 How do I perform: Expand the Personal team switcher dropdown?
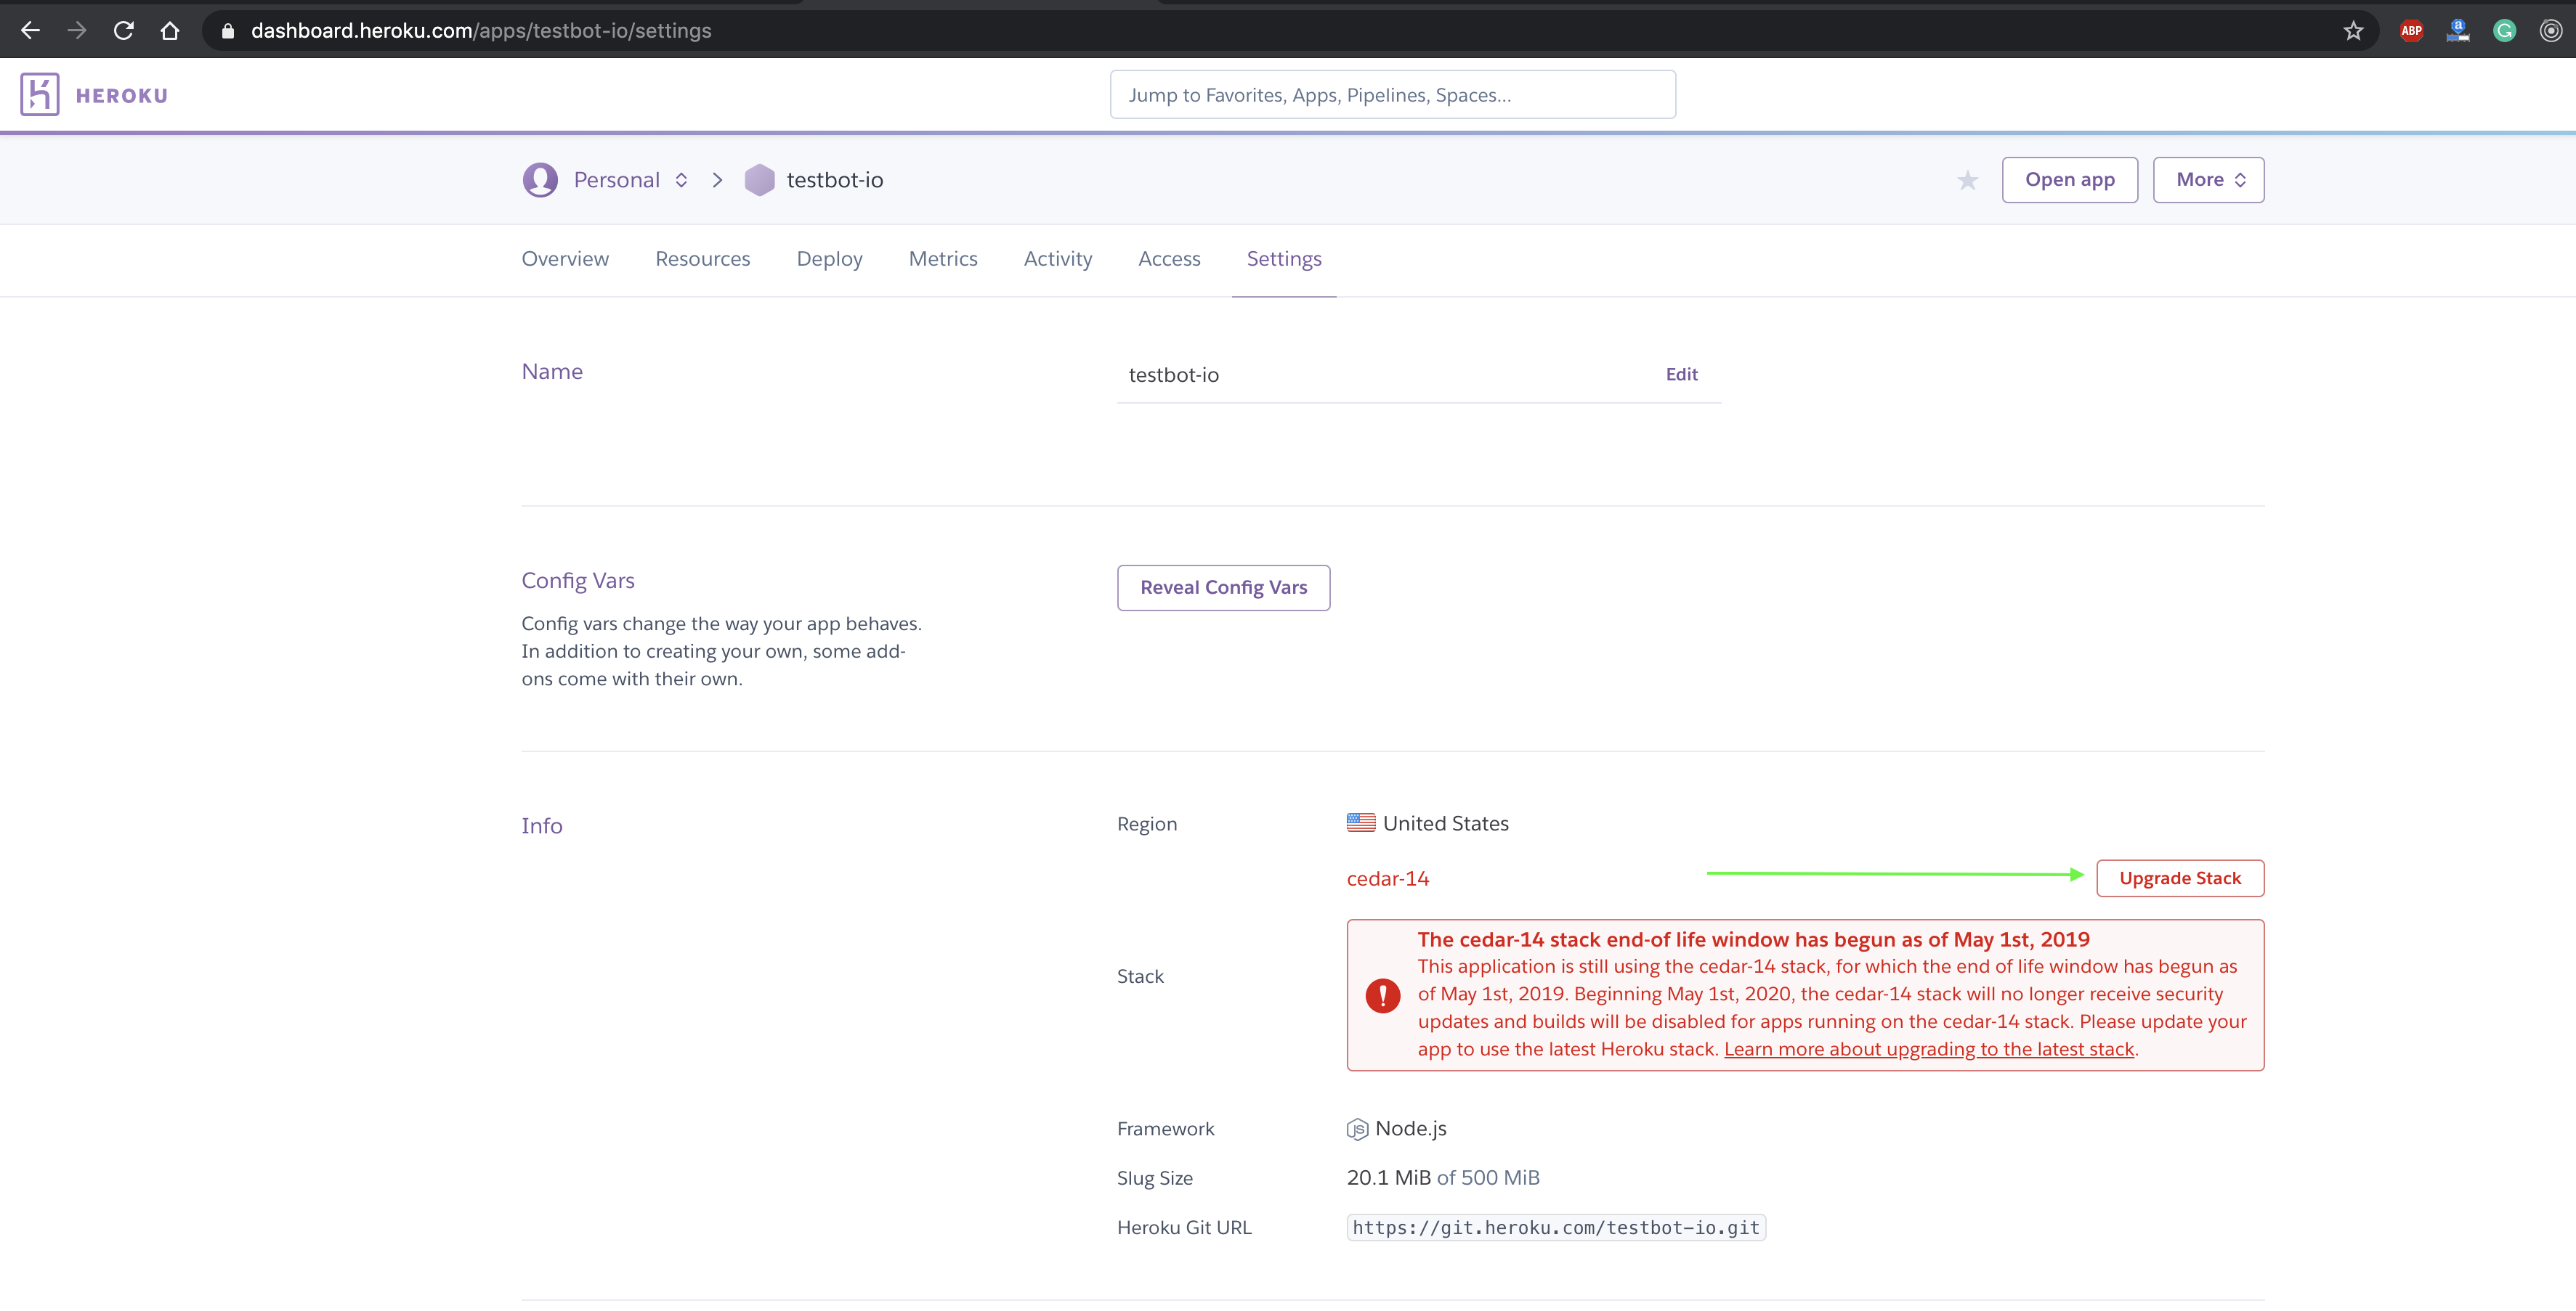(681, 180)
